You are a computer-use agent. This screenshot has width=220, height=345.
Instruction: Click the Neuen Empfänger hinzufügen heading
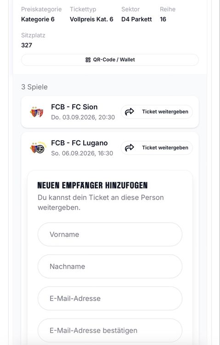point(92,185)
